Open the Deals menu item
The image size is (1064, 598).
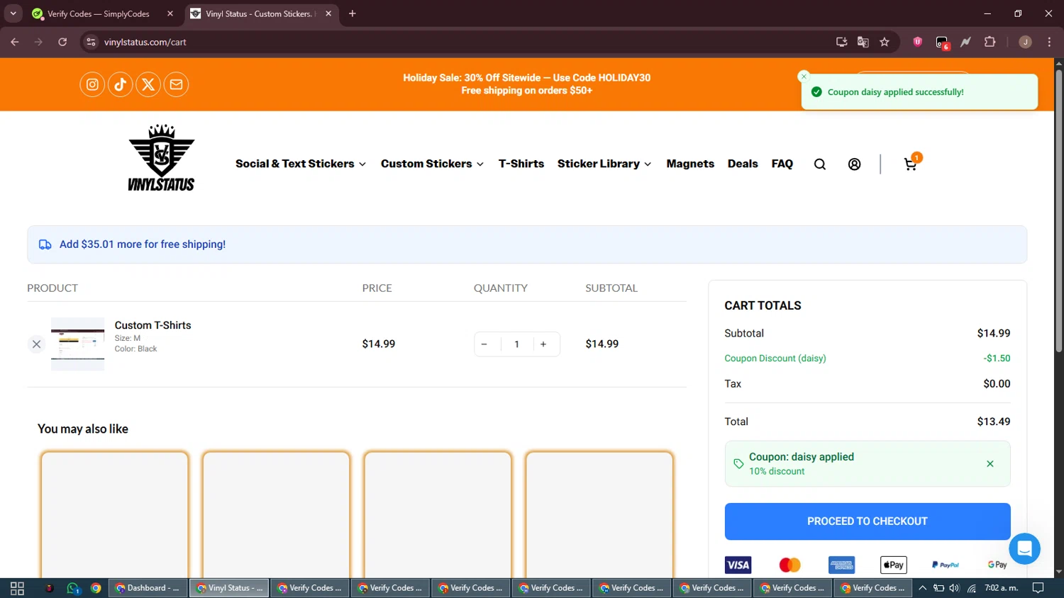743,164
